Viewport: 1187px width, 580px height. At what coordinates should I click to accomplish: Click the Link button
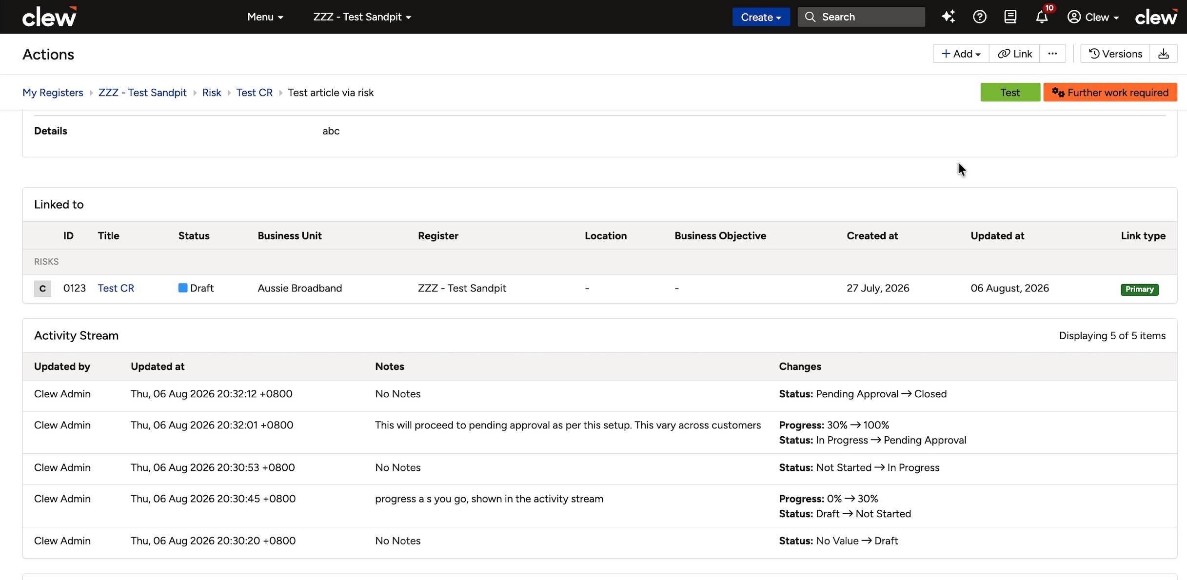pyautogui.click(x=1014, y=54)
